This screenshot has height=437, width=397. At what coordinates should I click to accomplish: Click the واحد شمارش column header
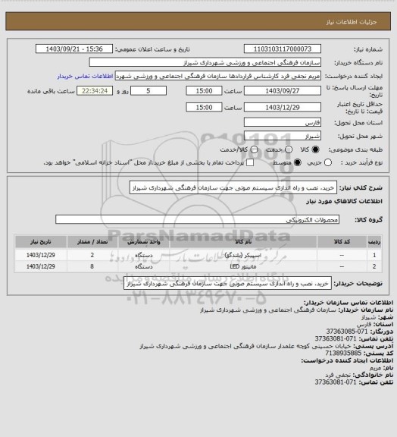(x=144, y=241)
